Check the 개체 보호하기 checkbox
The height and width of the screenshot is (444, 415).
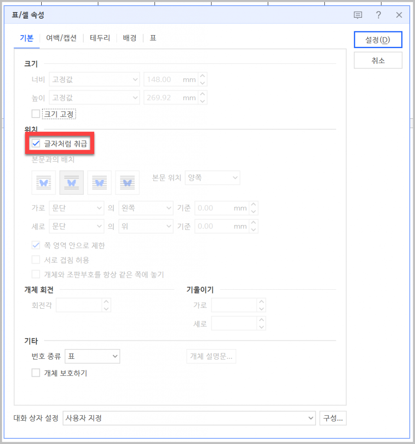[36, 373]
